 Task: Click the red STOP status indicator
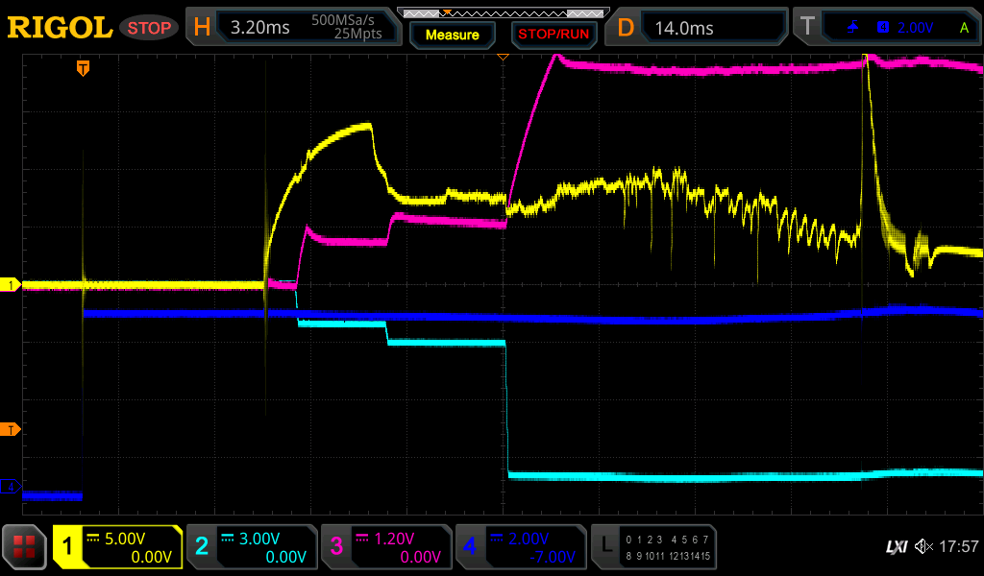click(149, 28)
